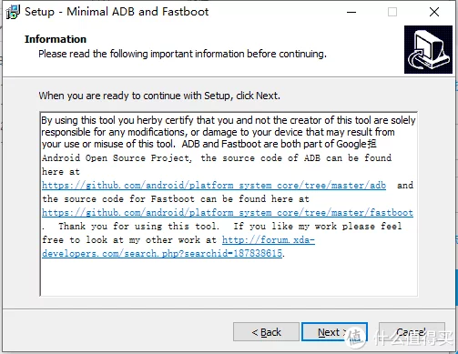The height and width of the screenshot is (354, 458).
Task: Click the 'When you are ready to continue' label
Action: [x=159, y=96]
